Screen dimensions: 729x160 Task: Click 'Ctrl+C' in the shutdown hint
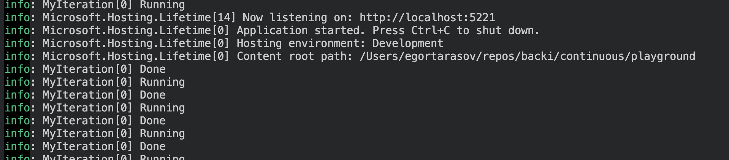coord(431,30)
